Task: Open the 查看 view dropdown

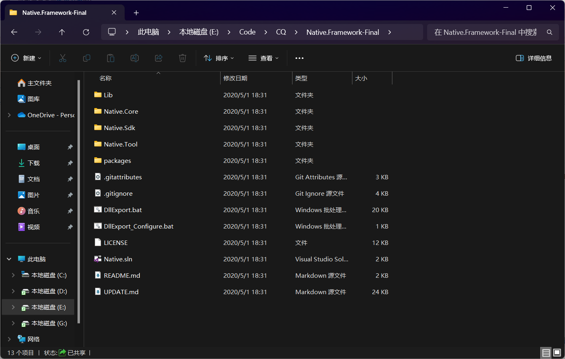Action: point(263,58)
